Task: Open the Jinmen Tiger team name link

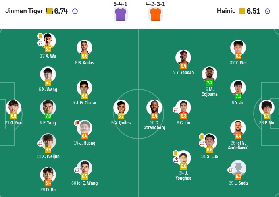Action: point(24,11)
